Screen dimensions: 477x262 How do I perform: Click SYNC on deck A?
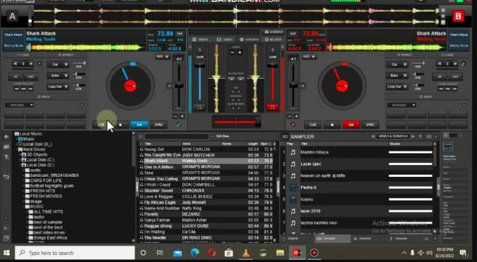(159, 124)
